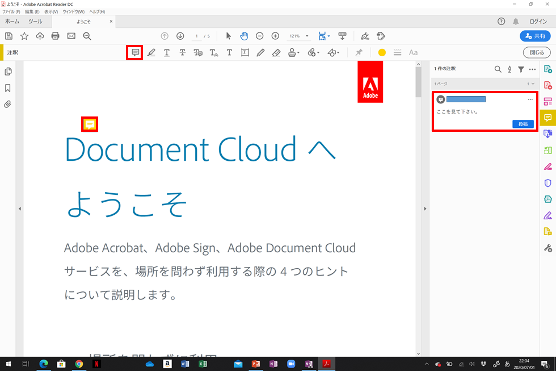The image size is (556, 371).
Task: Switch to the Home tab
Action: tap(12, 21)
